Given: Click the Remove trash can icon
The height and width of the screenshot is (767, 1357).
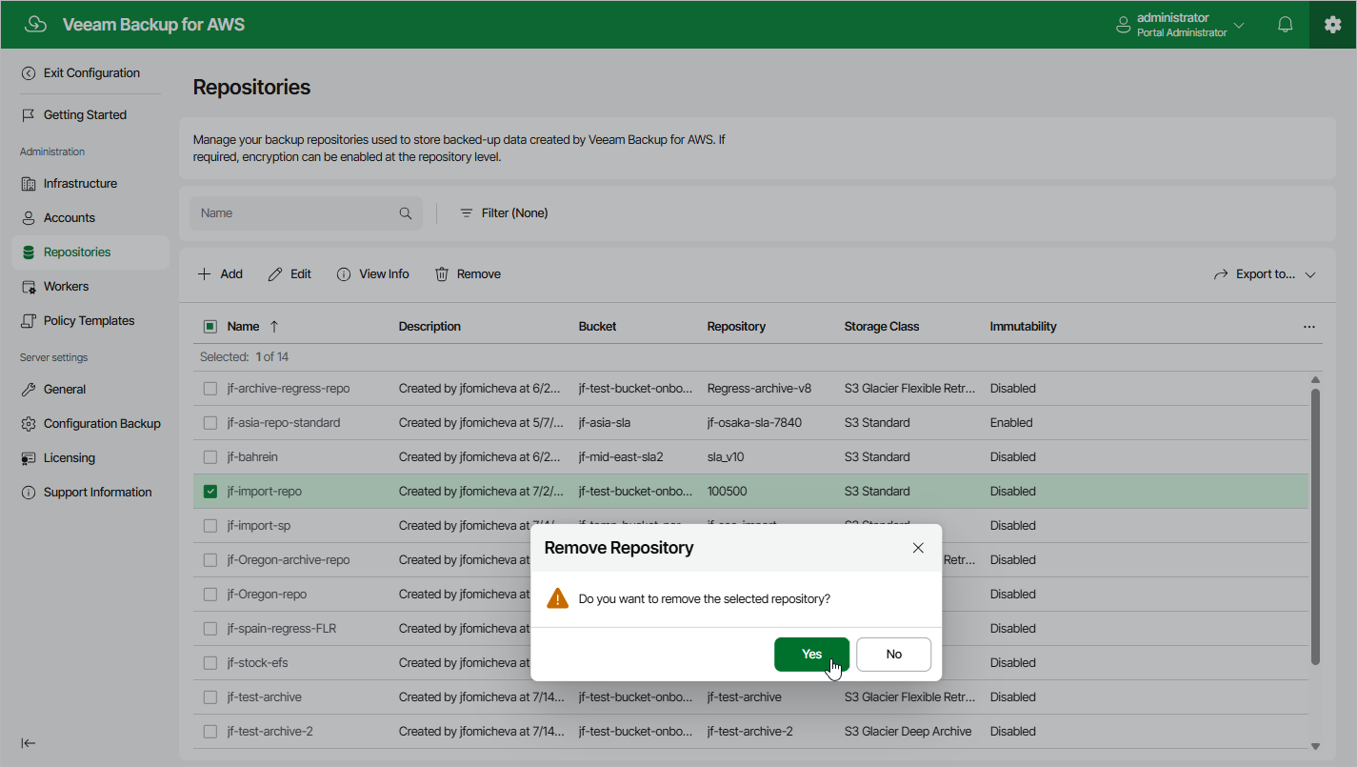Looking at the screenshot, I should 442,274.
